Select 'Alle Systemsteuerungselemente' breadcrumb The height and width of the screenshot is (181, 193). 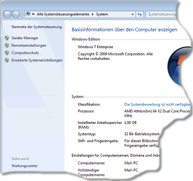click(x=63, y=14)
